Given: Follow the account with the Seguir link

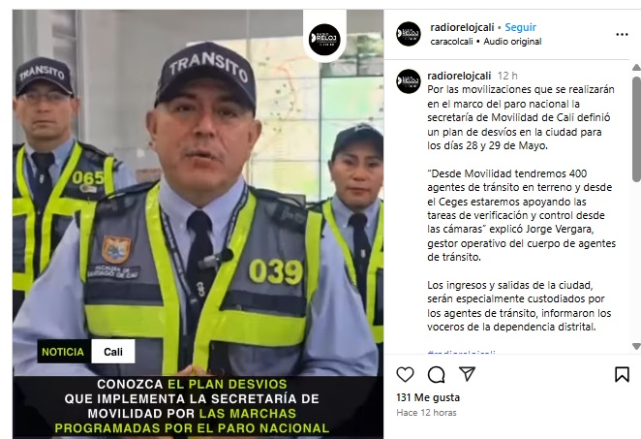Looking at the screenshot, I should click(520, 27).
